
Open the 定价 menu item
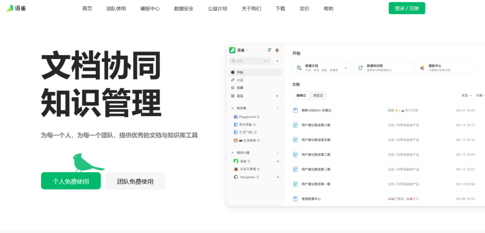click(x=305, y=9)
